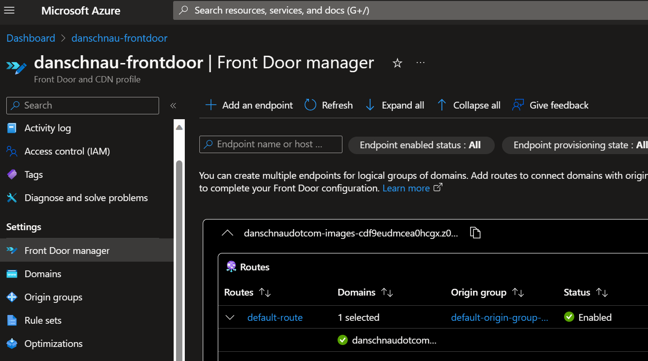648x361 pixels.
Task: Click the Front Door manager sidebar icon
Action: point(12,251)
